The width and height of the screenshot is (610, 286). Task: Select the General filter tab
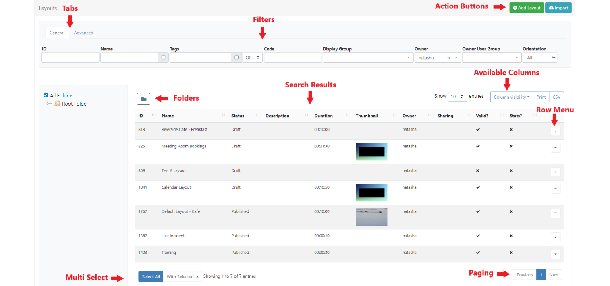click(x=57, y=33)
